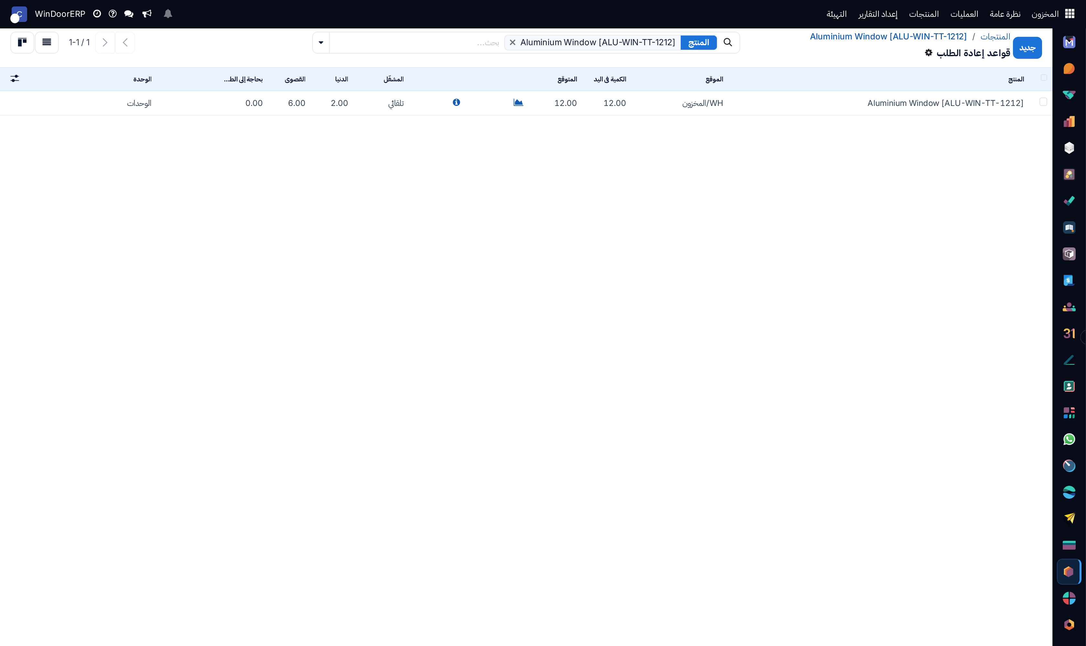The width and height of the screenshot is (1086, 646).
Task: Tick the select-all checkbox in table header
Action: tap(1044, 78)
